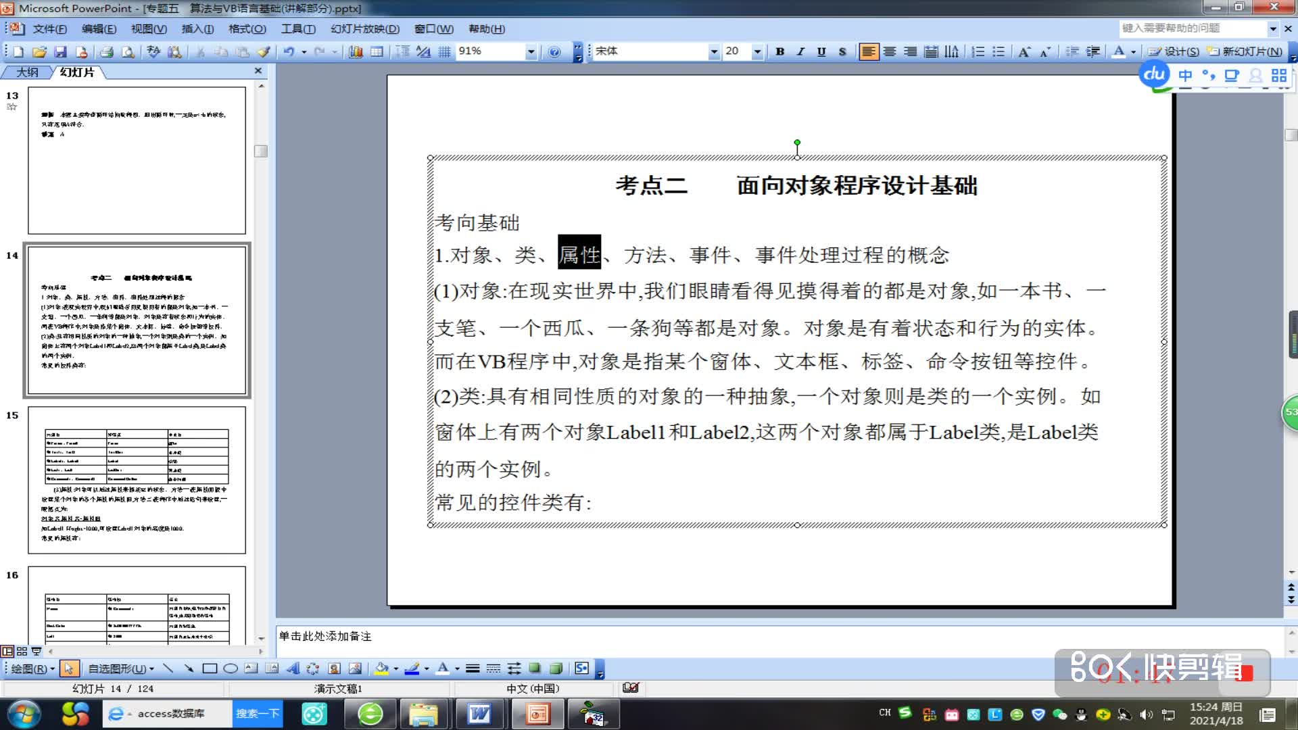This screenshot has width=1298, height=730.
Task: Open the zoom percentage dropdown
Action: click(531, 52)
